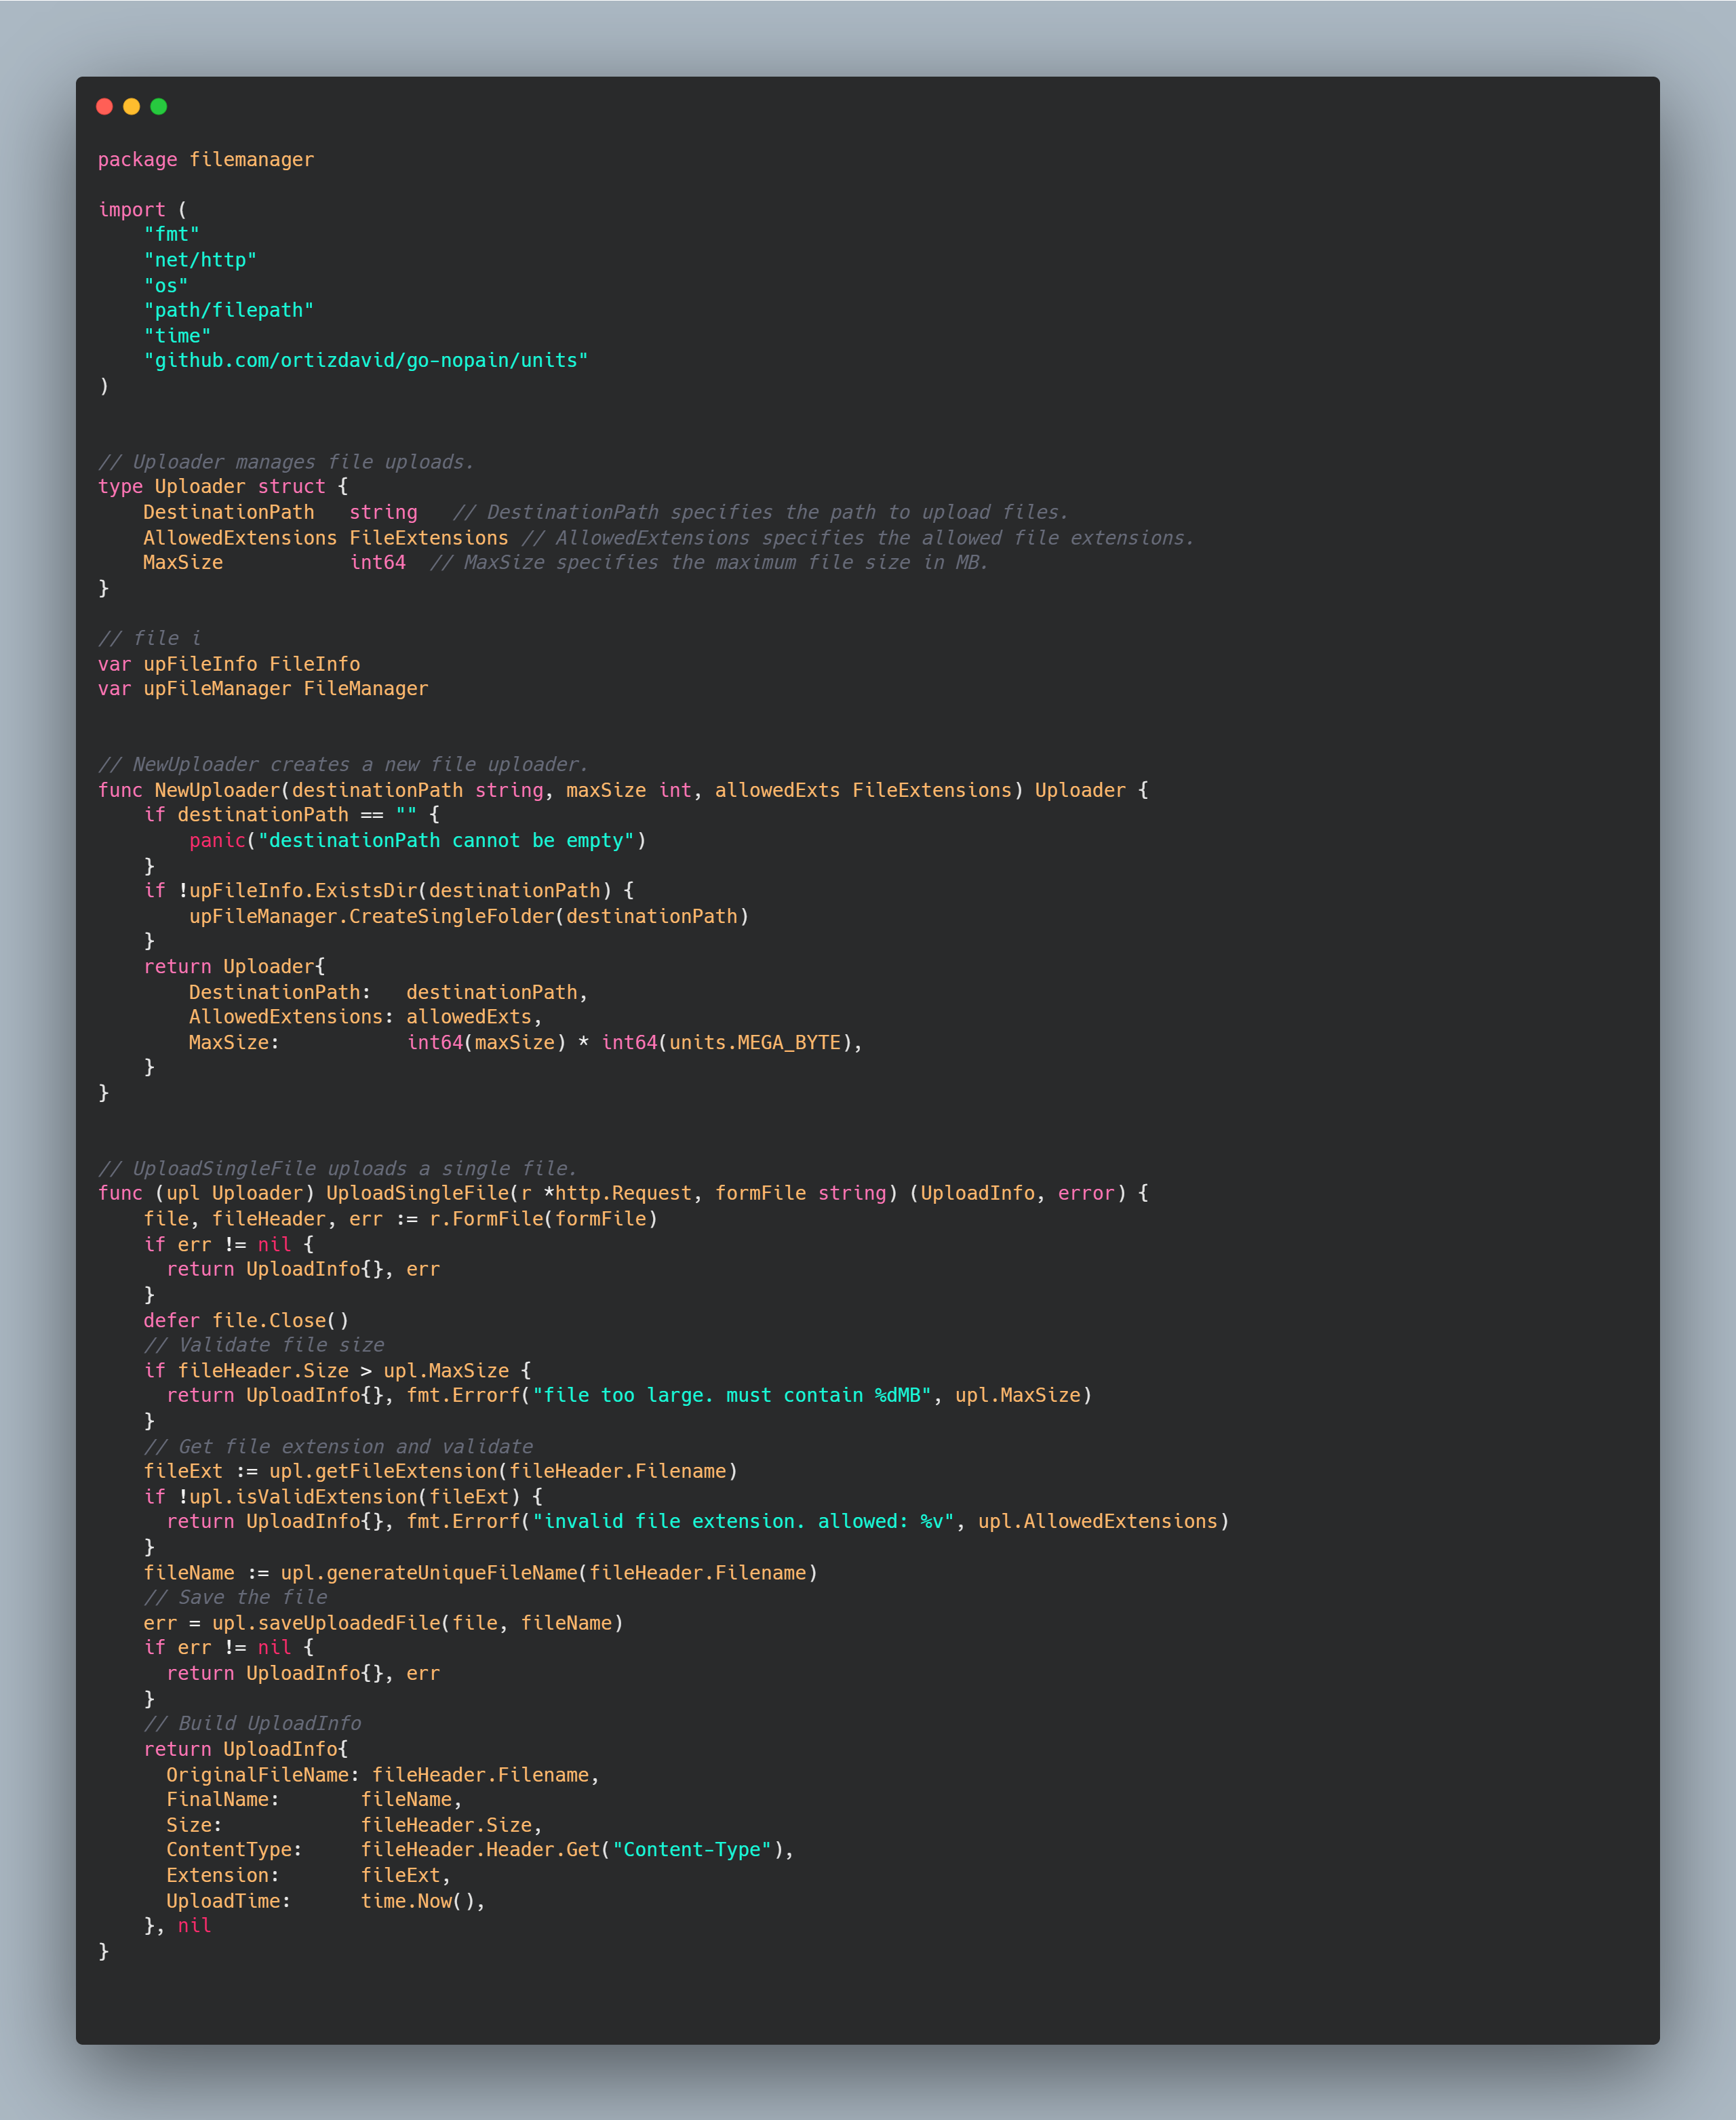Click the "var upFileManager" variable declaration
The width and height of the screenshot is (1736, 2120).
[x=262, y=689]
